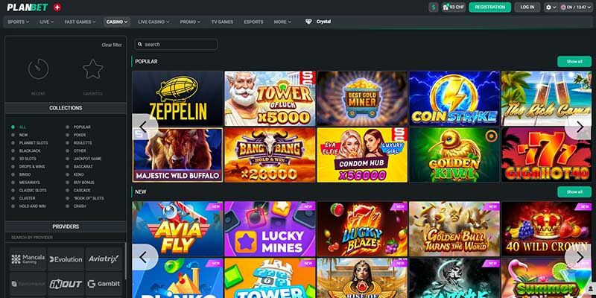Expand the LIVE CASINO menu dropdown
This screenshot has height=298, width=596.
coord(153,22)
